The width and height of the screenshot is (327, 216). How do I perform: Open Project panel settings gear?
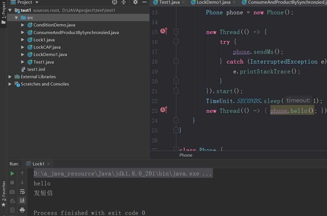point(135,2)
